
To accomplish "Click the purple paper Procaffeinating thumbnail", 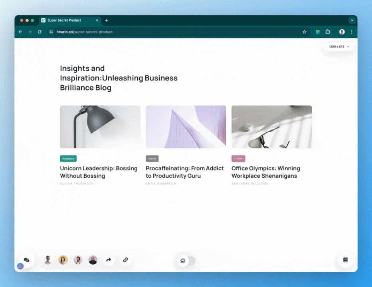I will coord(186,127).
